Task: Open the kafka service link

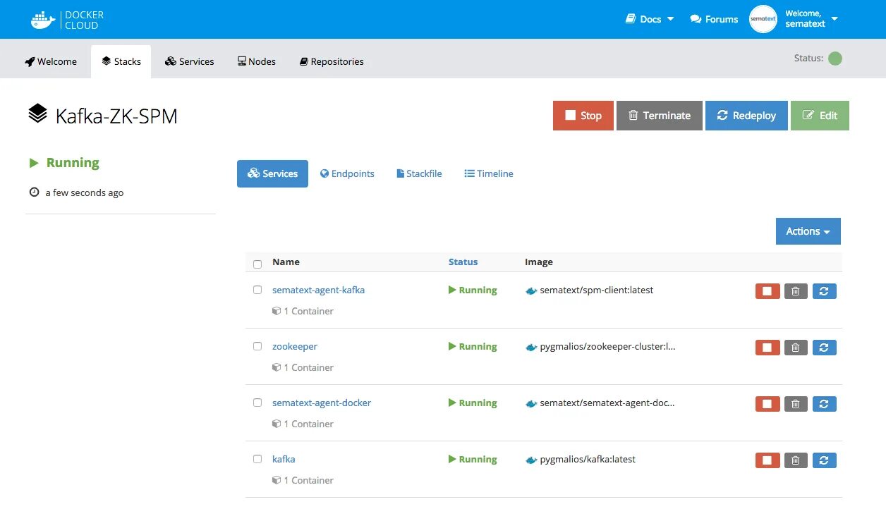Action: pyautogui.click(x=284, y=459)
